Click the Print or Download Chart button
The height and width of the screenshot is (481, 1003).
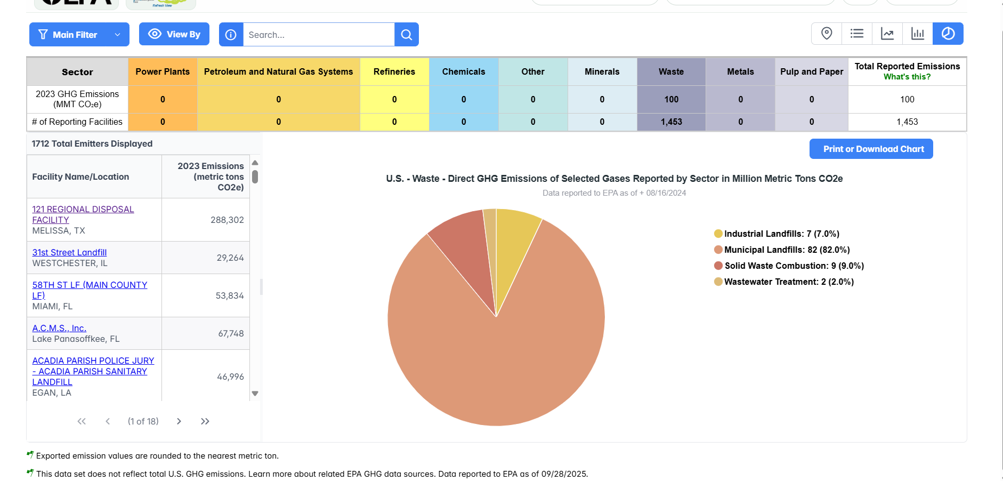[x=871, y=149]
